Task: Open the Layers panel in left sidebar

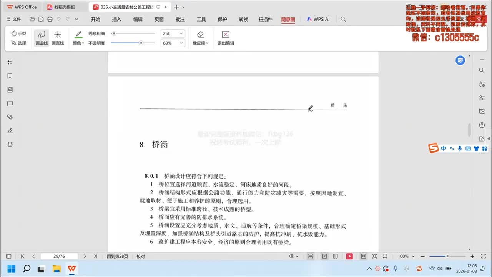Action: point(10,144)
